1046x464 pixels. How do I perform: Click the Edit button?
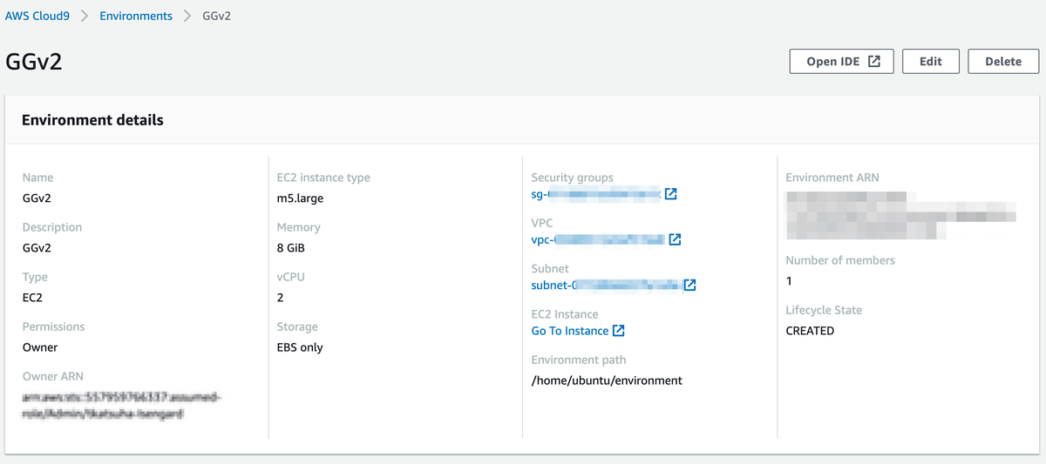tap(930, 61)
